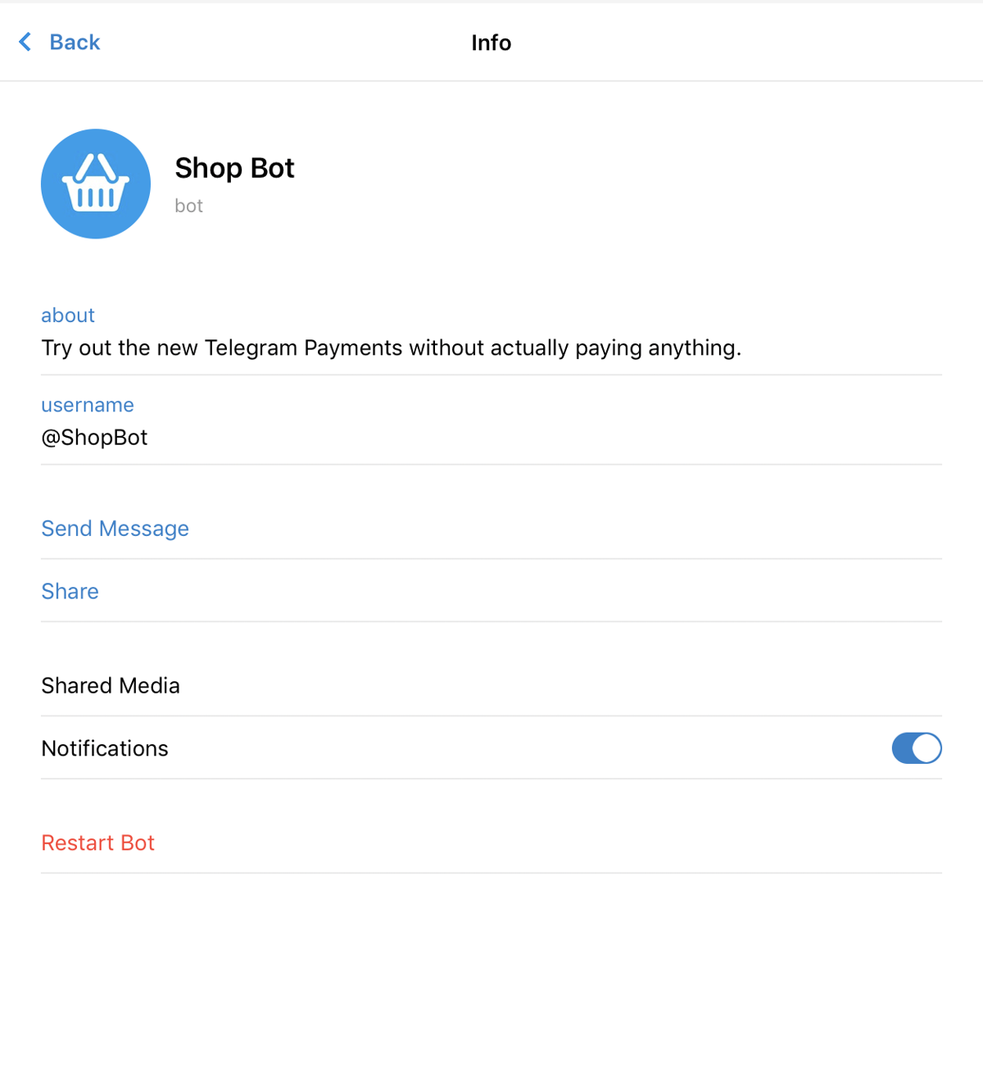
Task: Click the username field label
Action: 88,405
